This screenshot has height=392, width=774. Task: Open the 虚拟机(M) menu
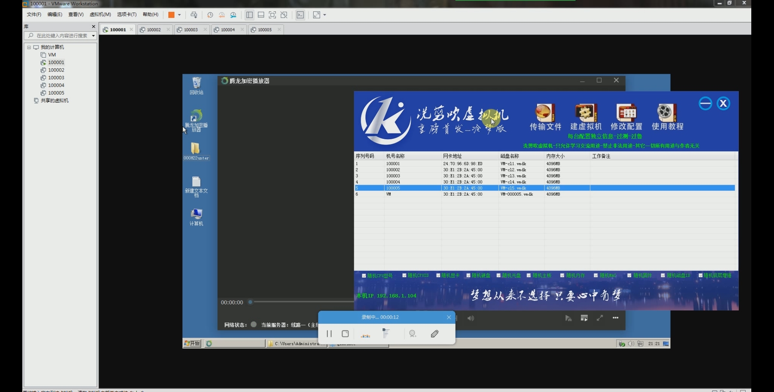click(100, 15)
